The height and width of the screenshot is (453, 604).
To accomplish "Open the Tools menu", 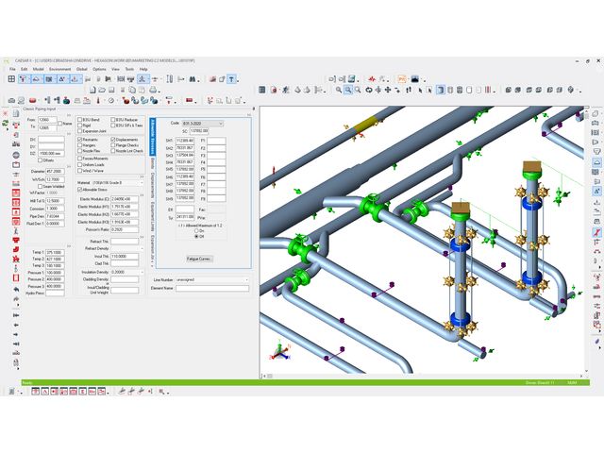I will click(x=128, y=69).
